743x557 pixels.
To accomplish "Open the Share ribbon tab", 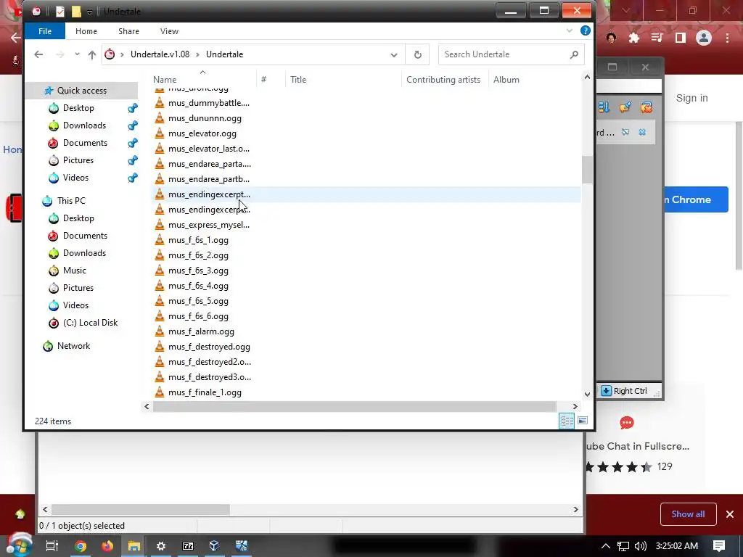I will 129,31.
